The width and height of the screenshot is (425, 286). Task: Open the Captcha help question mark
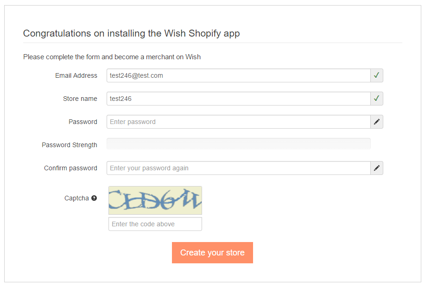tap(94, 198)
